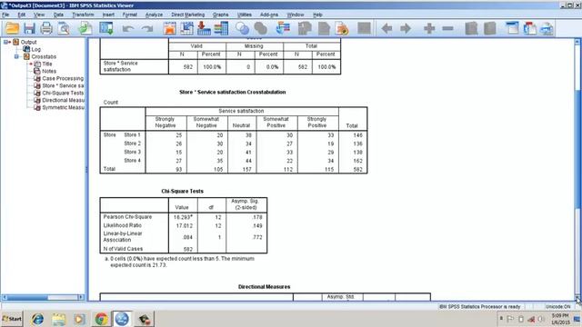Click the Demote right arrow icon
This screenshot has width=582, height=327.
tap(406, 28)
